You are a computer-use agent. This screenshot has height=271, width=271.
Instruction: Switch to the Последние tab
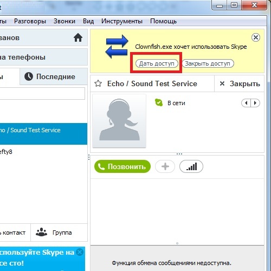pos(54,76)
